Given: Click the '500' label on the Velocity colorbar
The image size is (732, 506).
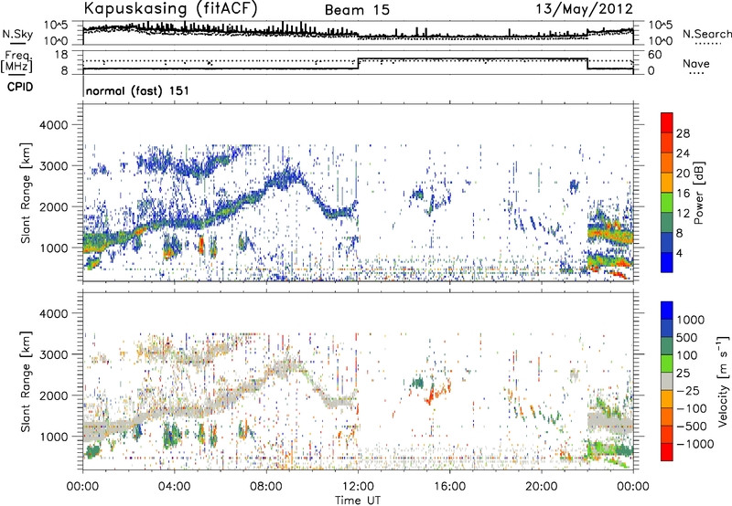Looking at the screenshot, I should [x=687, y=337].
